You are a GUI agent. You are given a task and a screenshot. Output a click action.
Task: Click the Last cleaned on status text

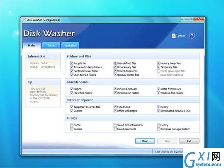pos(169,152)
